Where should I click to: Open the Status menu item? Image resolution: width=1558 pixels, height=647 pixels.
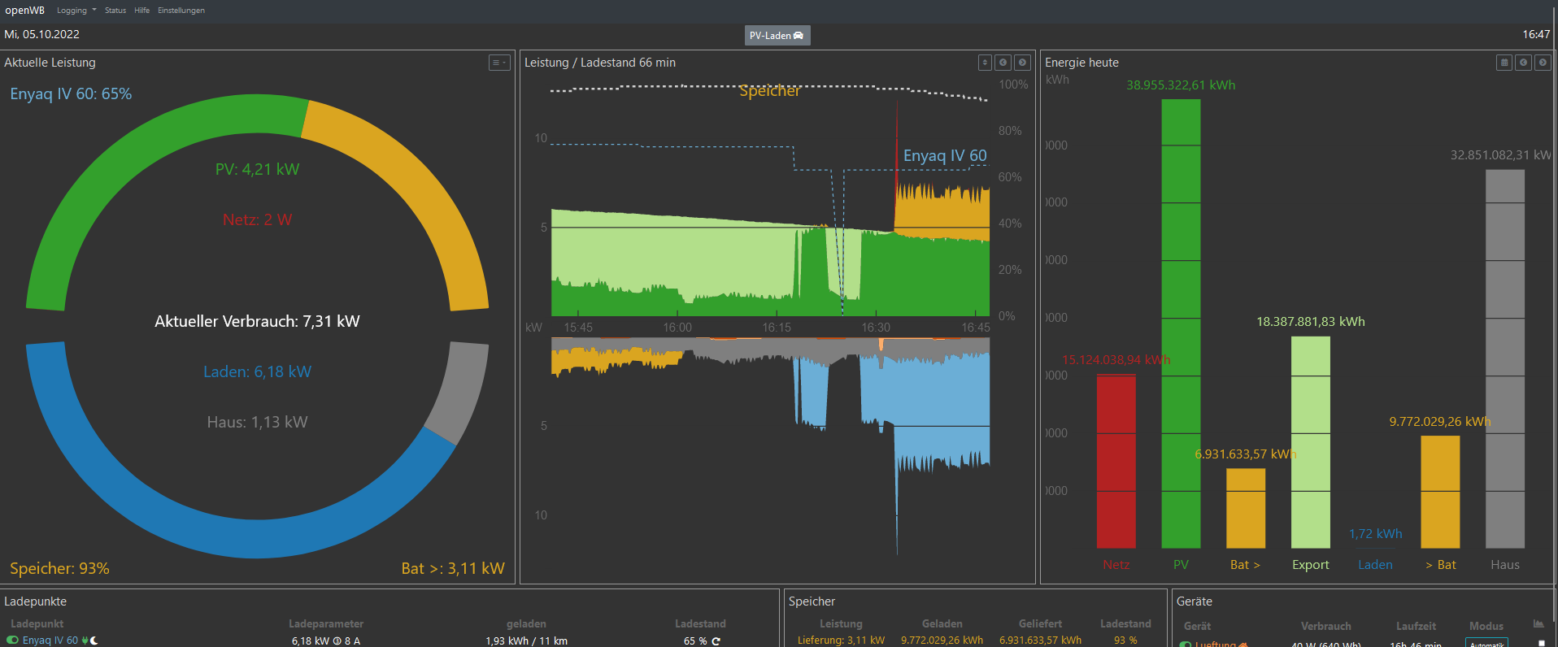tap(115, 11)
